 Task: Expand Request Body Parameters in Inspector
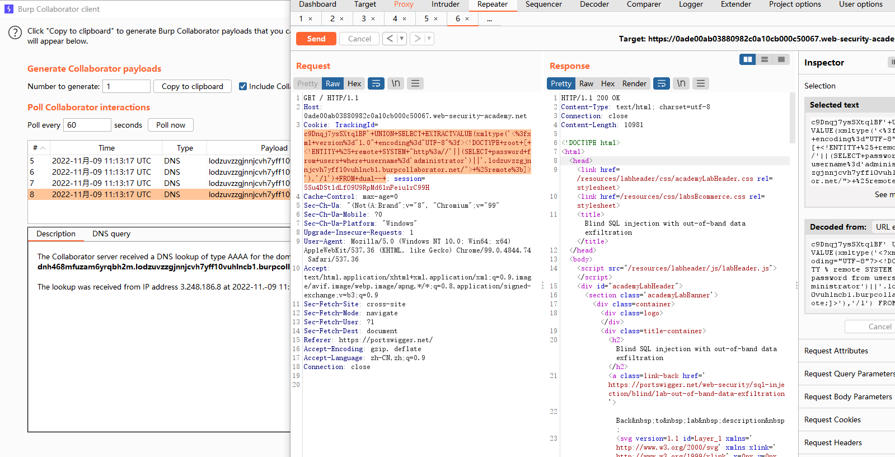[x=847, y=397]
